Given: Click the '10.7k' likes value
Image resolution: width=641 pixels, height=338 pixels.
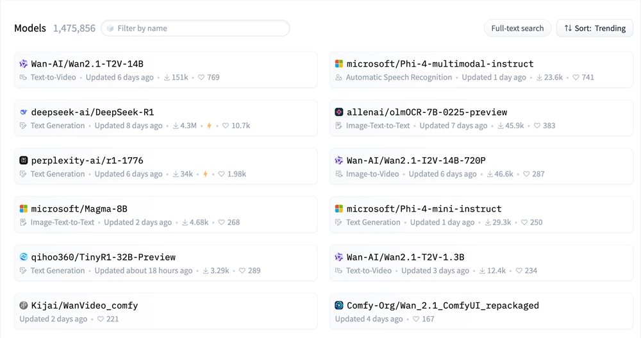Looking at the screenshot, I should coord(241,126).
